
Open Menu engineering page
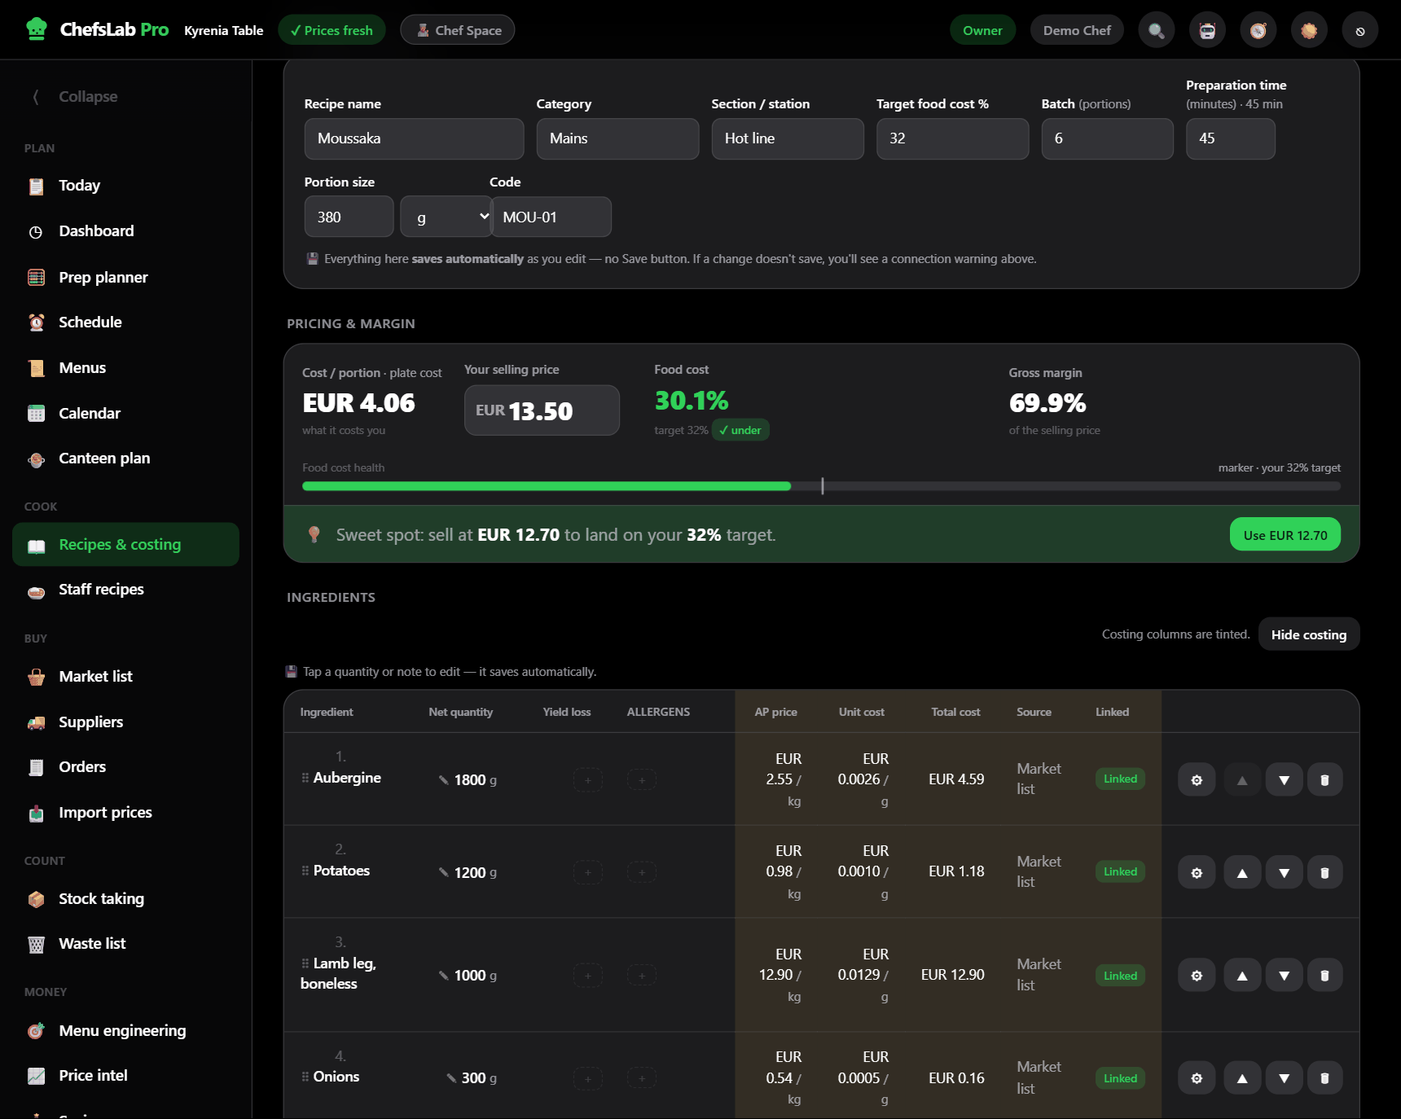coord(125,1031)
